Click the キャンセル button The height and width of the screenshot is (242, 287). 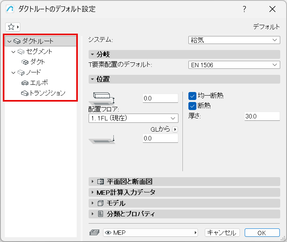(x=222, y=233)
